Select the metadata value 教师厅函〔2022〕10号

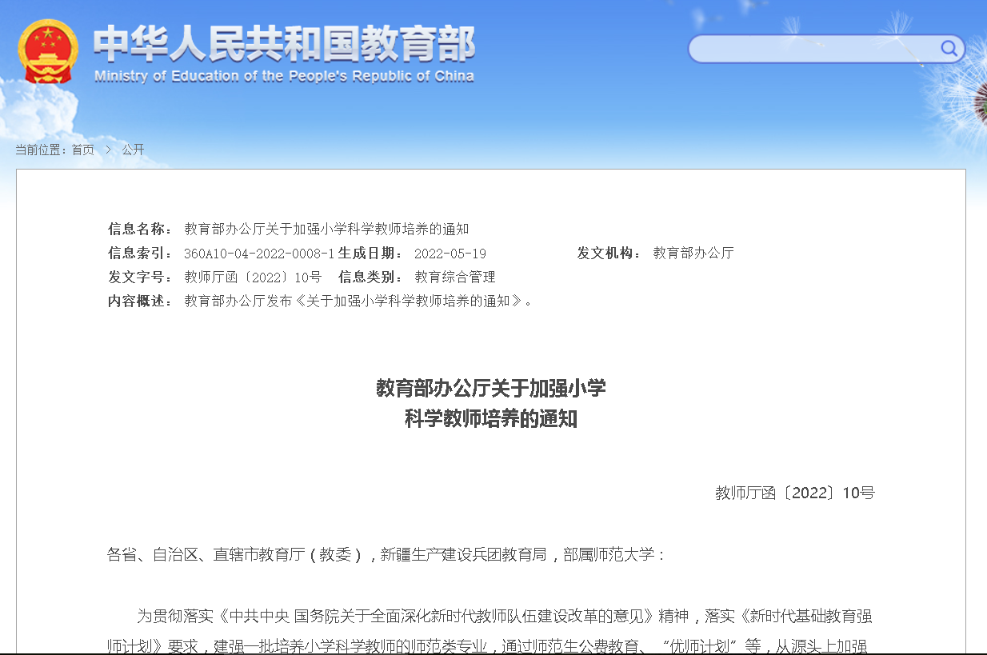[253, 278]
